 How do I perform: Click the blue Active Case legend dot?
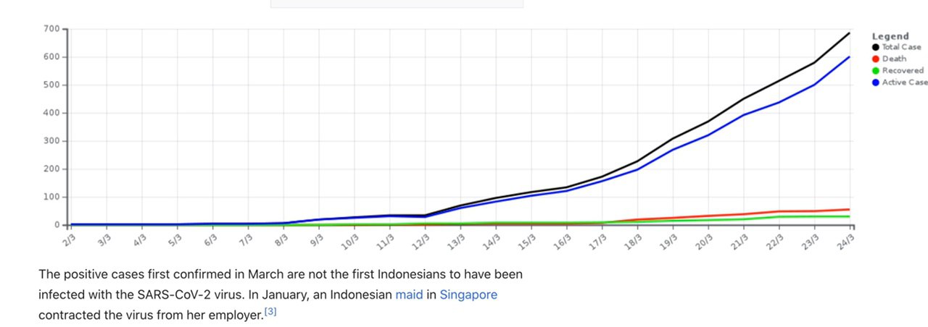[x=876, y=82]
